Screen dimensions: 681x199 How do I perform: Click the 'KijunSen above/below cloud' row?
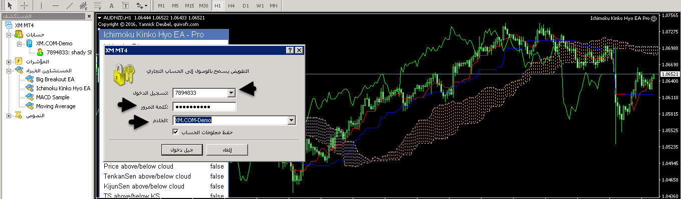coord(164,186)
